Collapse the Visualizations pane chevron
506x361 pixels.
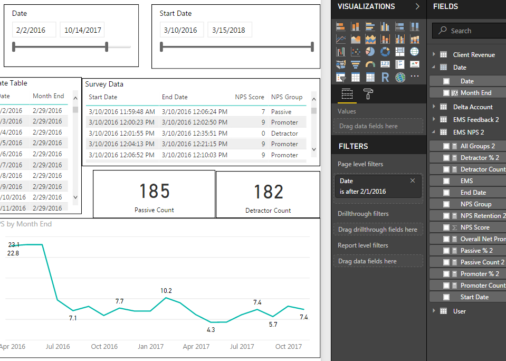tap(417, 6)
